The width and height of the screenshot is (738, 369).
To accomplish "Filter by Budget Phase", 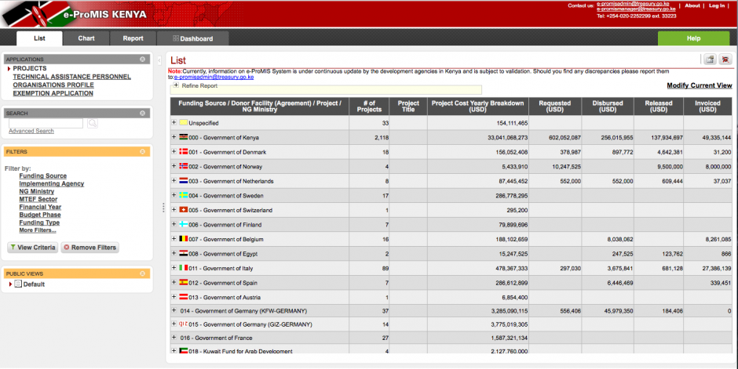I will (x=40, y=215).
